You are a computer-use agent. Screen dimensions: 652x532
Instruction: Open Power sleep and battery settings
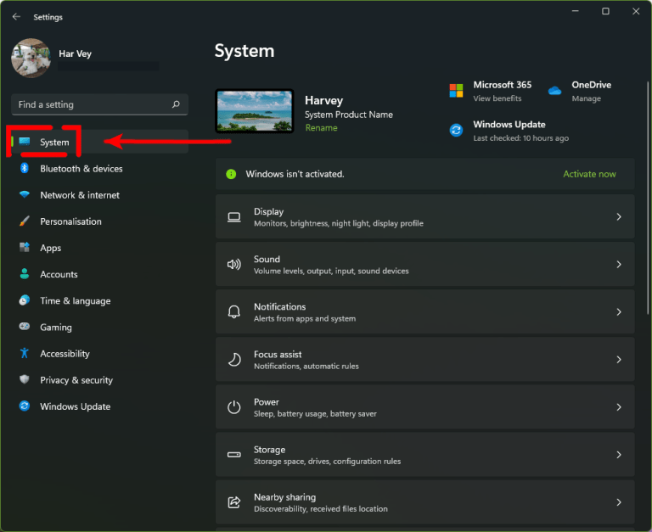click(x=425, y=407)
